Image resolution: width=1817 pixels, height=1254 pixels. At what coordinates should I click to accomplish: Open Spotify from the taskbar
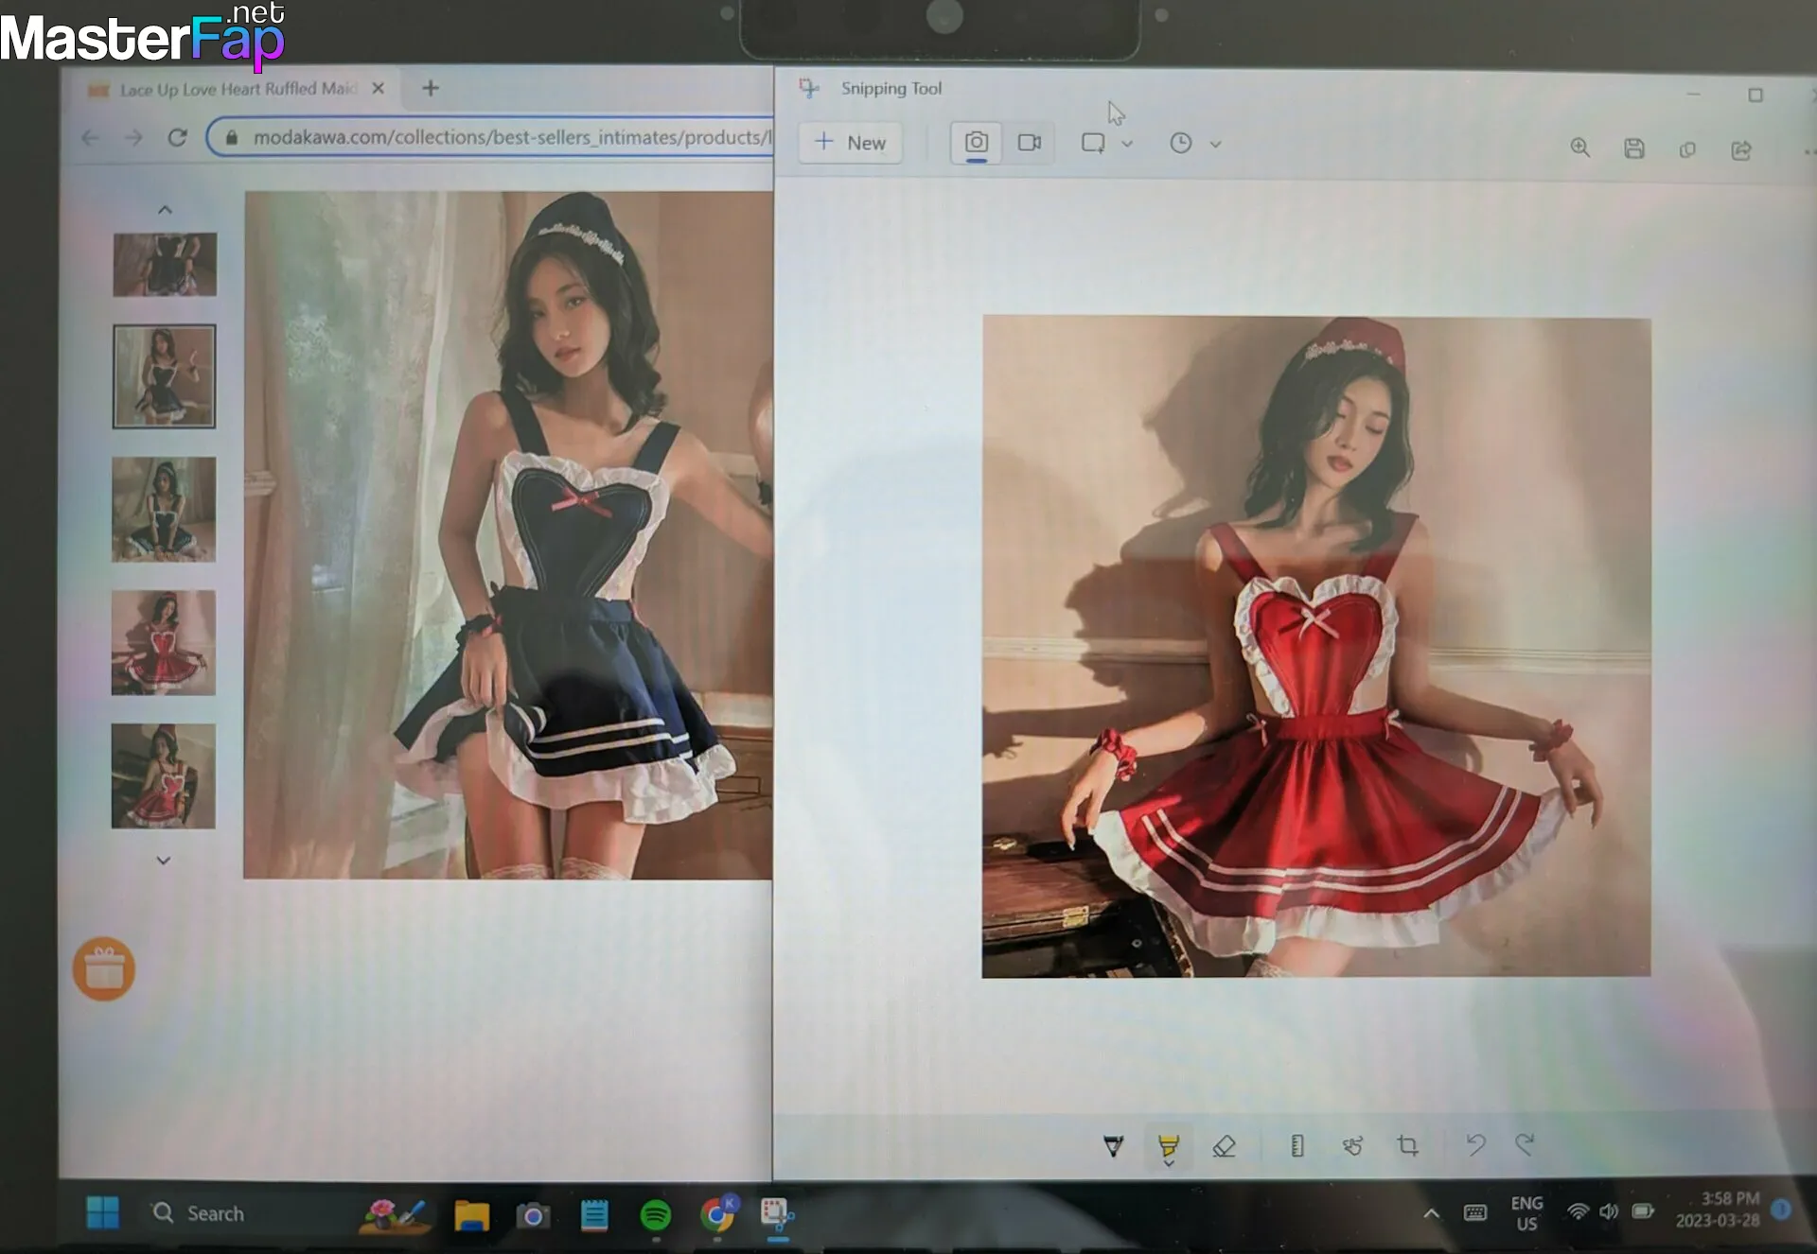pyautogui.click(x=656, y=1214)
